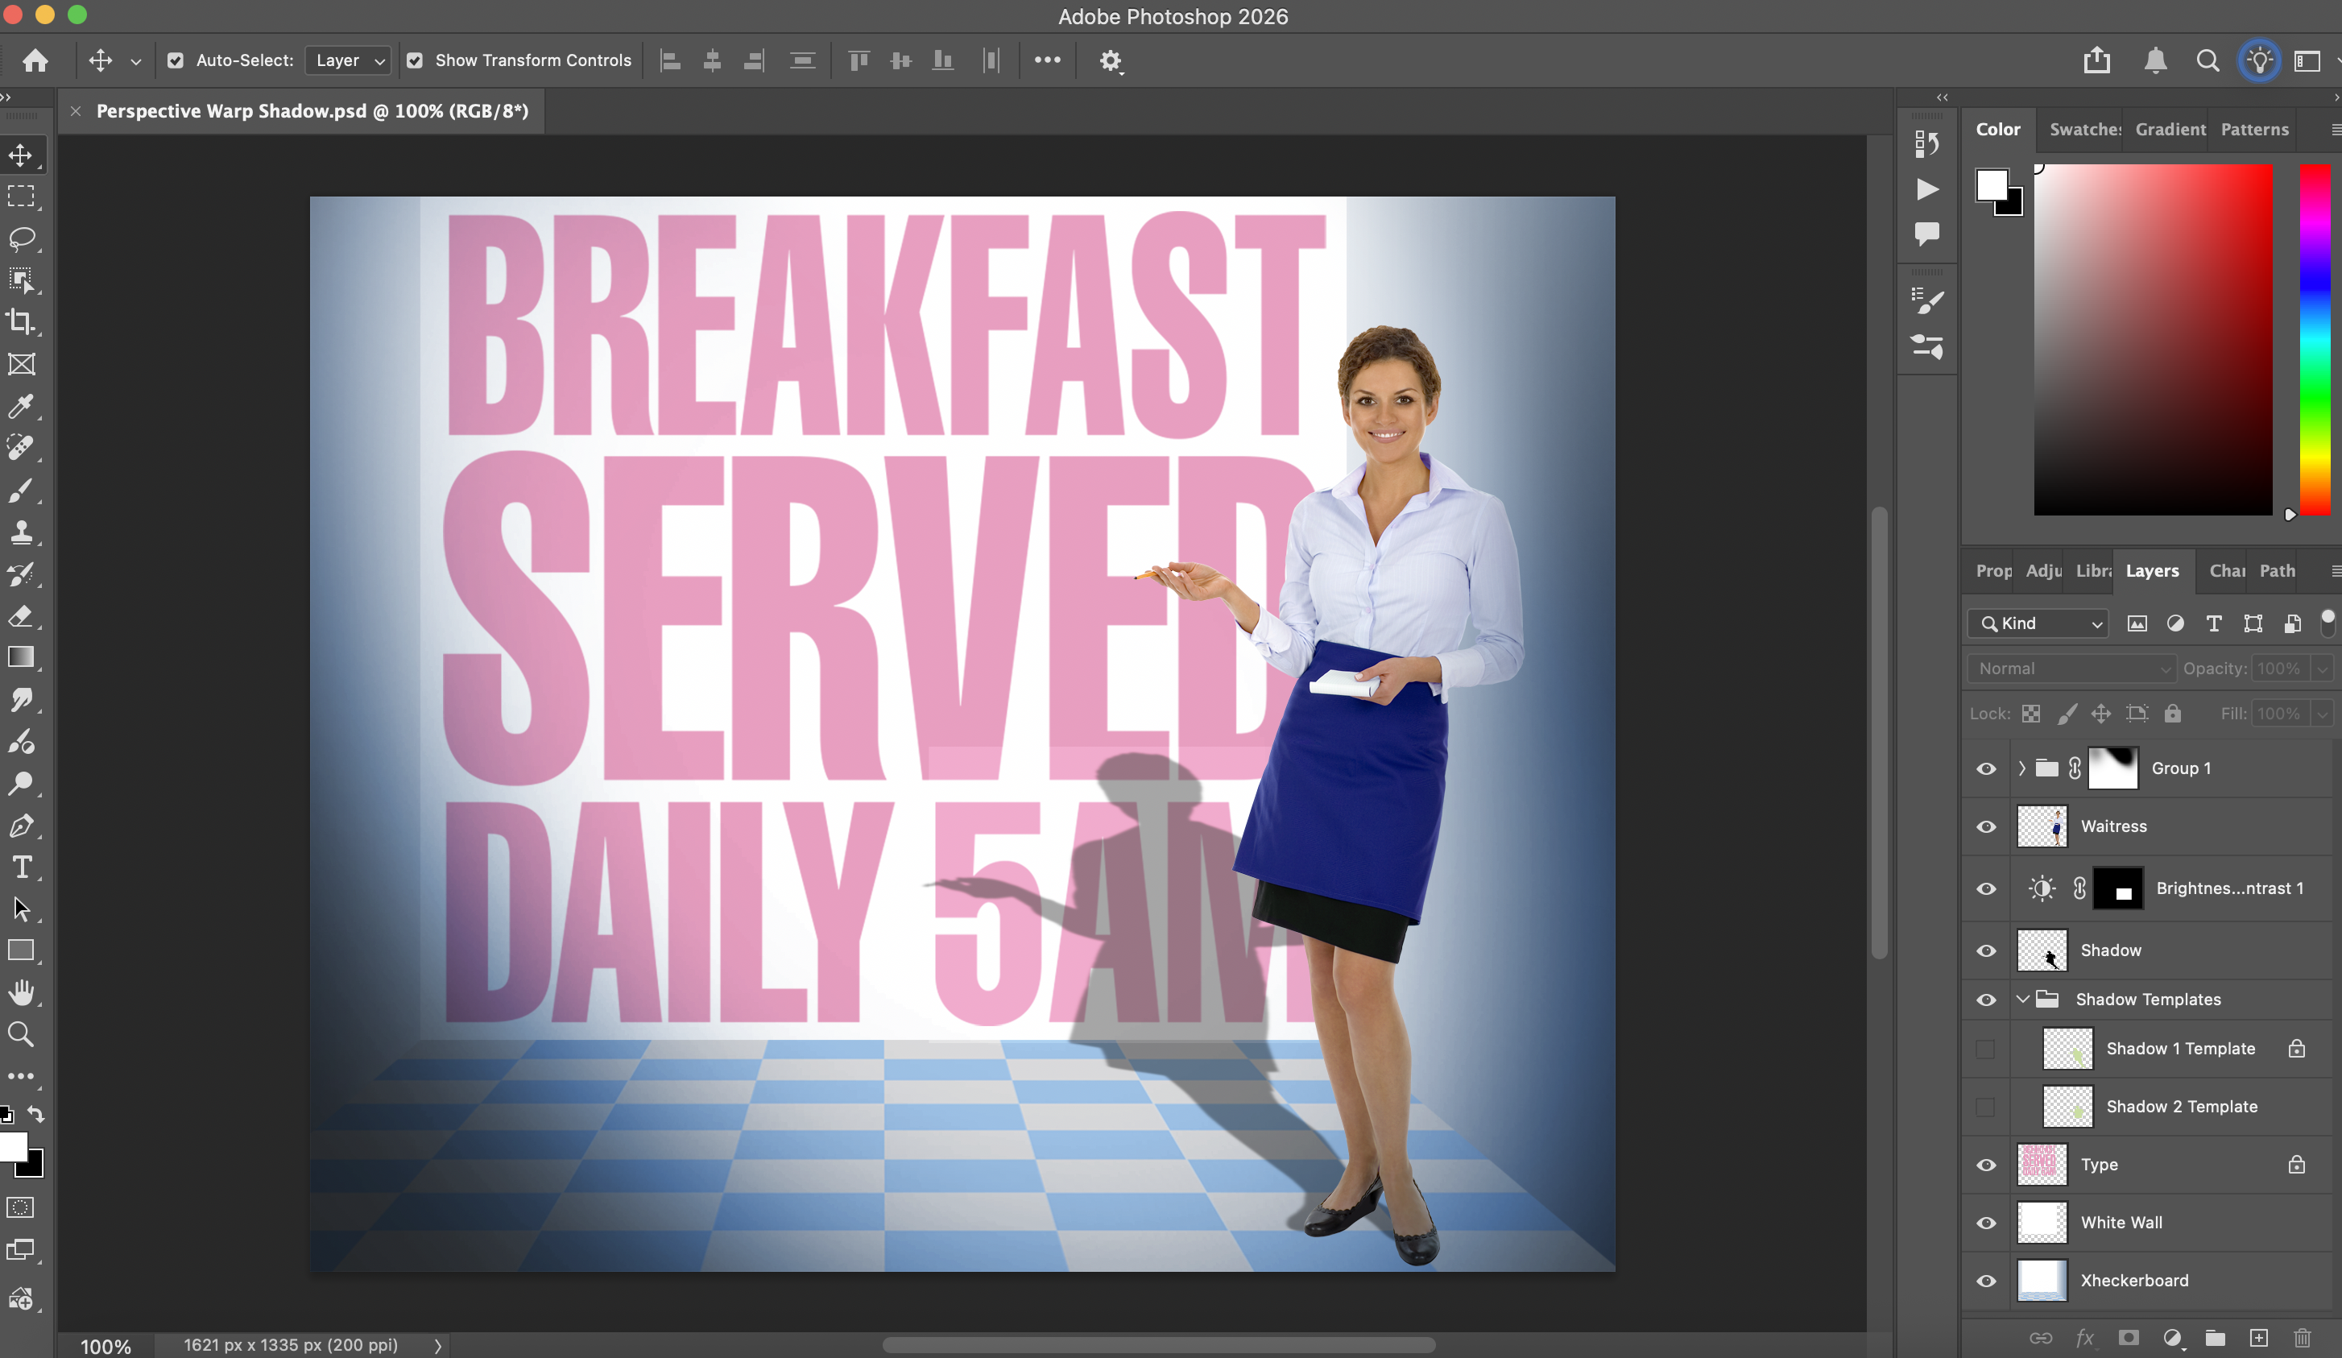Viewport: 2342px width, 1358px height.
Task: Select the Gradient tool
Action: coord(22,657)
